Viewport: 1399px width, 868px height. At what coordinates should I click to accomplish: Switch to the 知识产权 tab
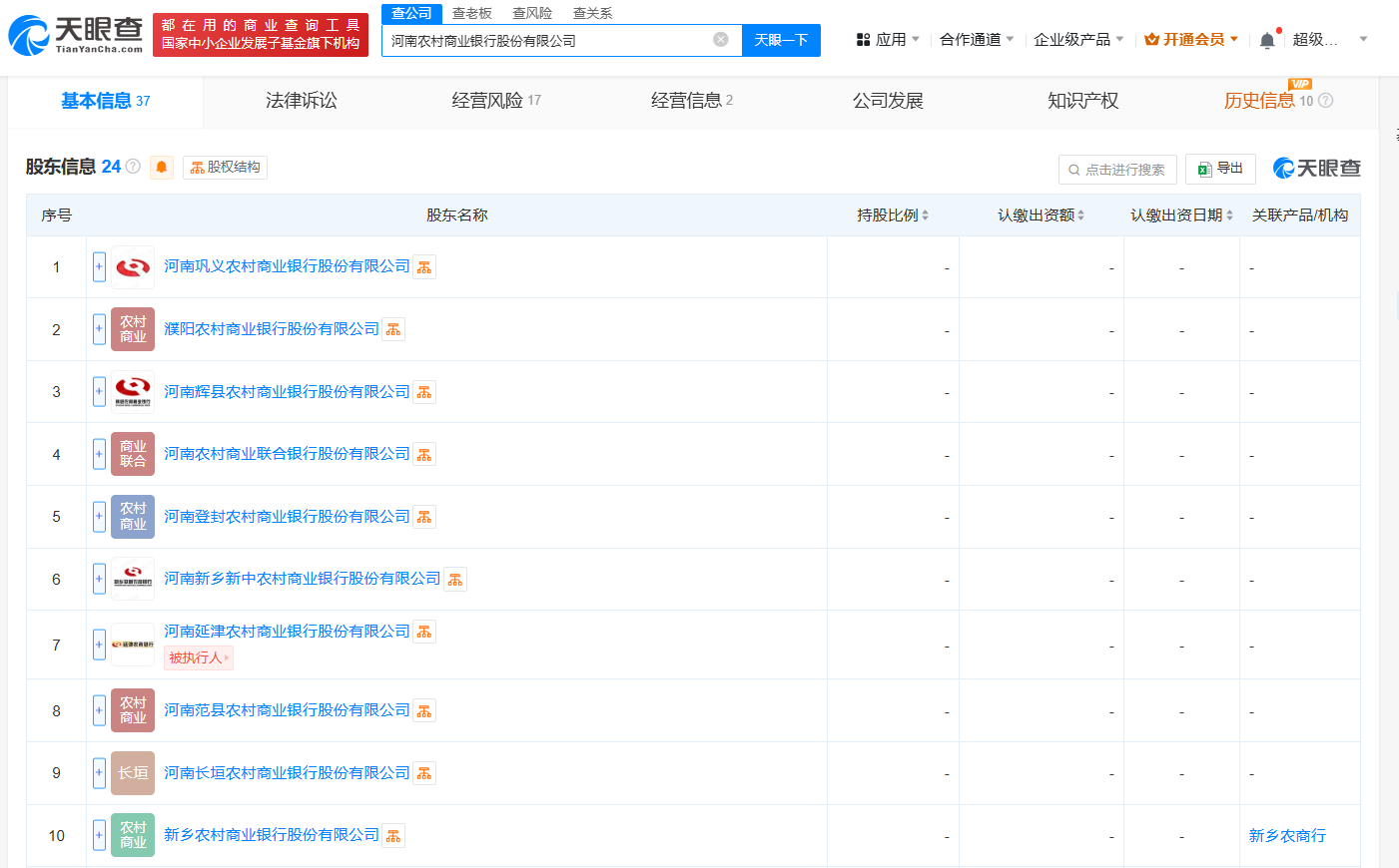(1082, 101)
